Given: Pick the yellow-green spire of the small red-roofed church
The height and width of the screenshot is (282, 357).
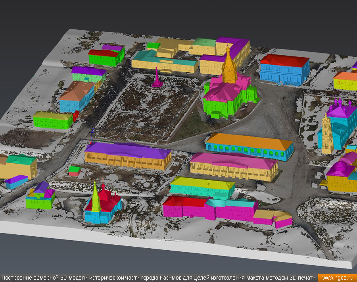Looking at the screenshot, I should click(96, 197).
